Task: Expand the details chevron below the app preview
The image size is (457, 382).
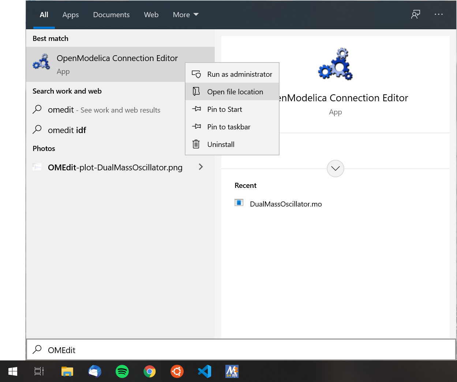Action: [335, 169]
